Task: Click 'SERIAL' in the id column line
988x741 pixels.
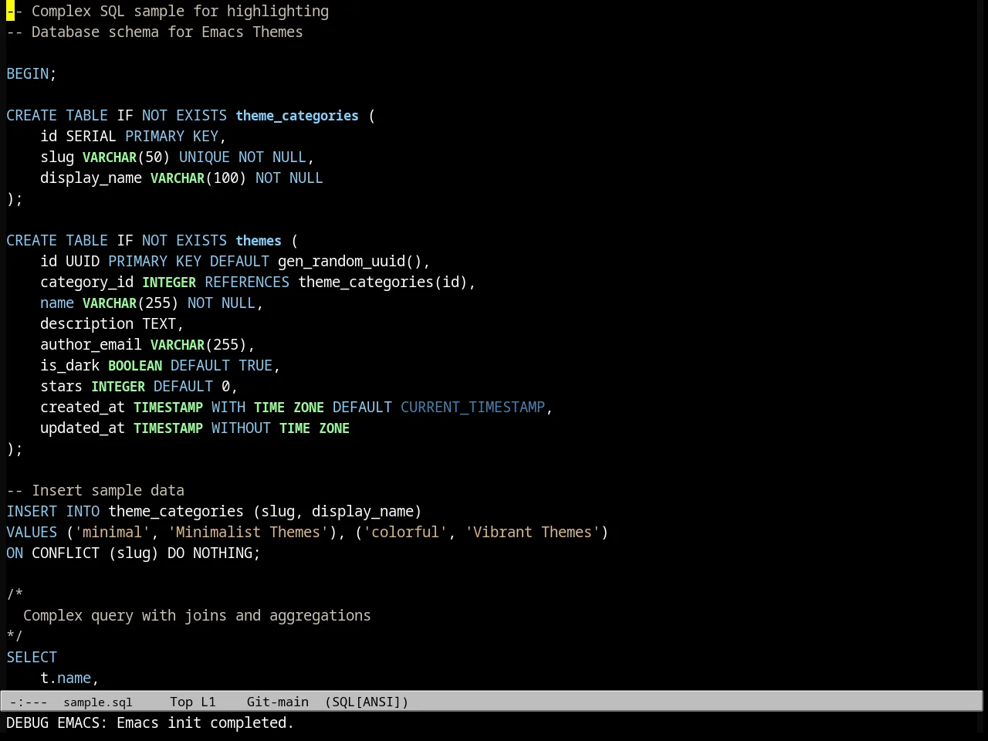Action: click(x=91, y=136)
